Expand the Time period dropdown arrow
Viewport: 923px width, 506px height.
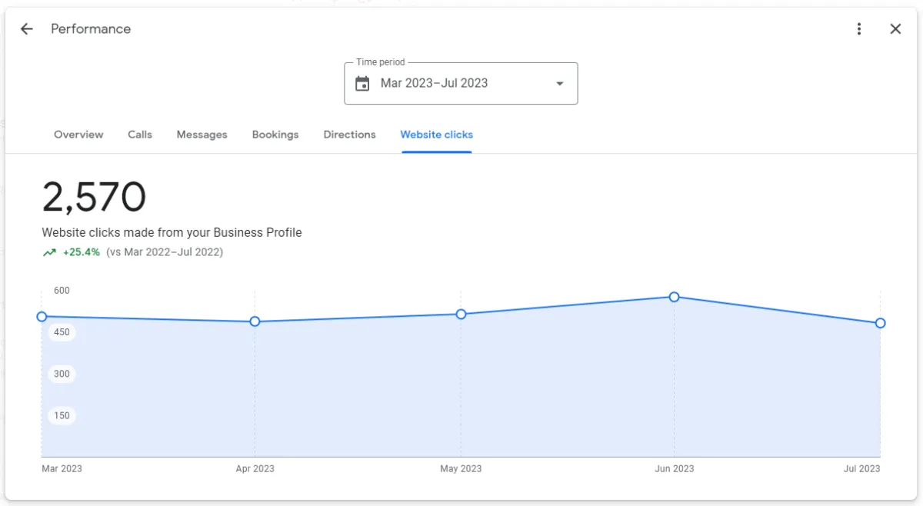tap(560, 84)
